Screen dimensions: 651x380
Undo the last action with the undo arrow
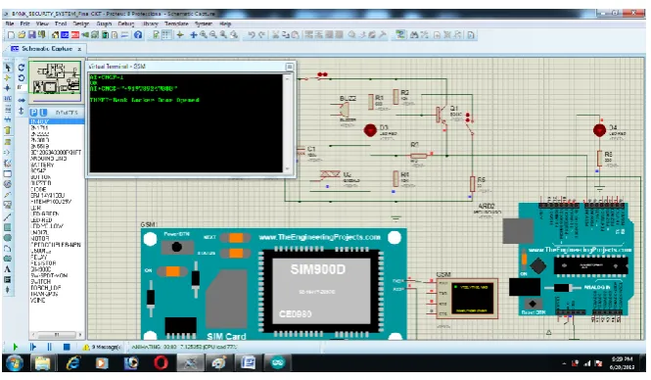252,35
